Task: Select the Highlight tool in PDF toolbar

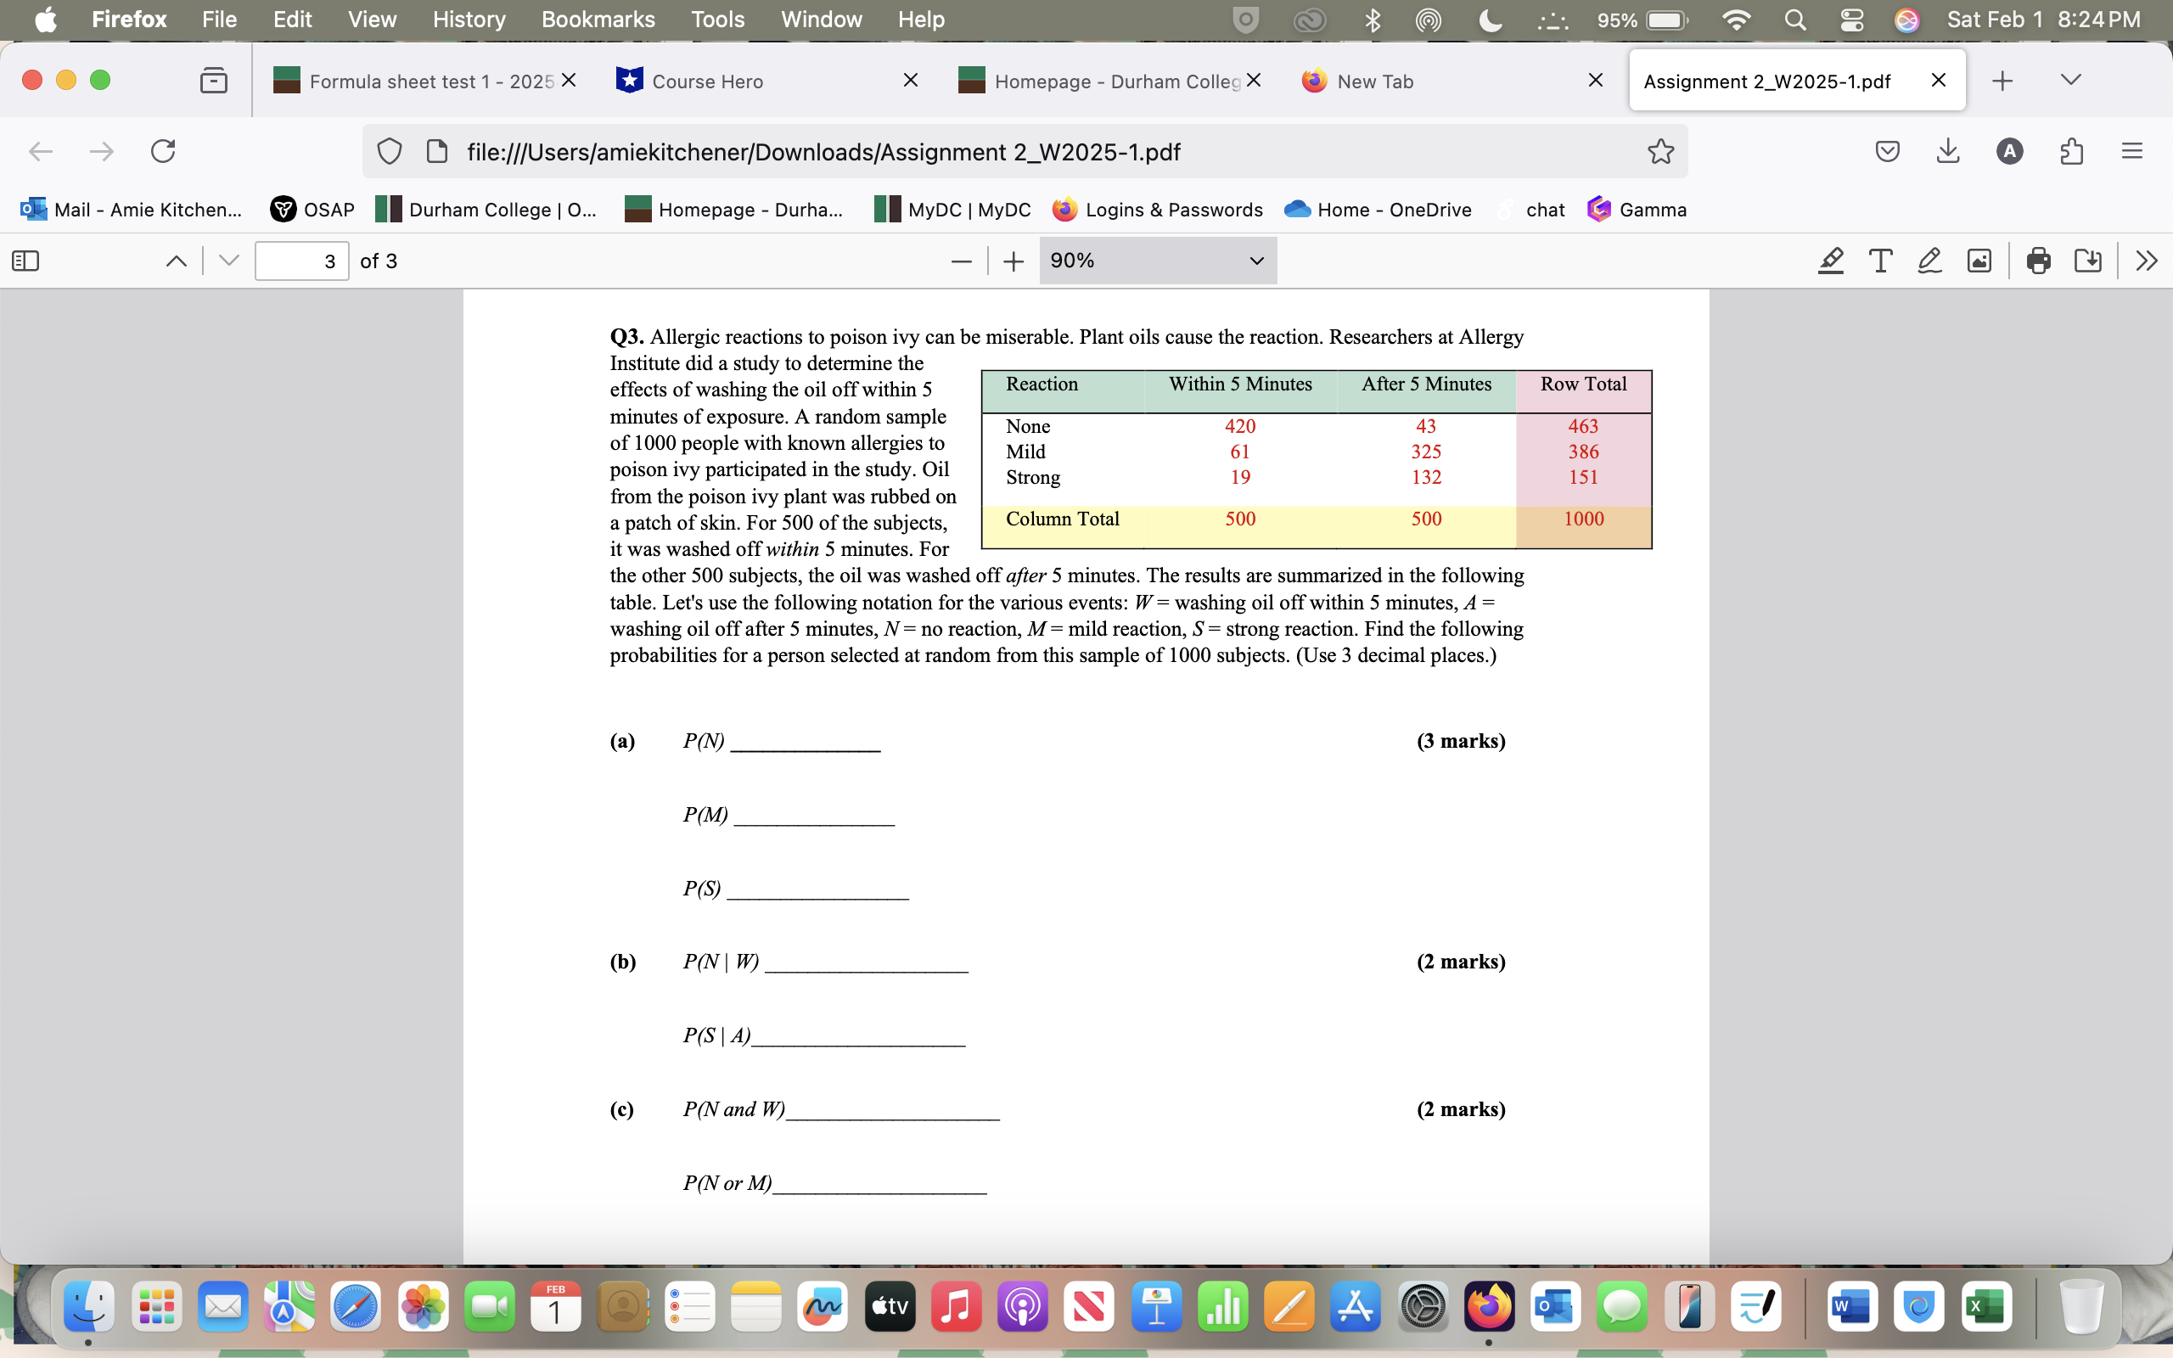Action: point(1831,261)
